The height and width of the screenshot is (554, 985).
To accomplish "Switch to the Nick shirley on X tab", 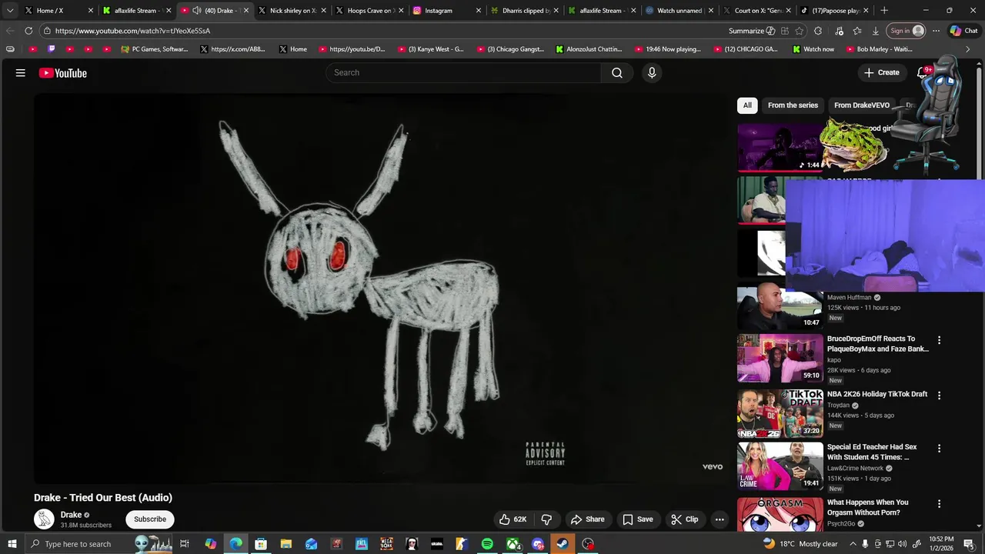I will point(291,11).
